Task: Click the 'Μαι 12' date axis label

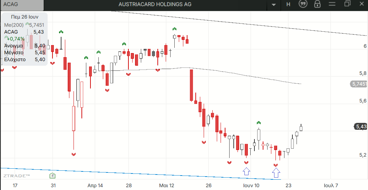Action: (167, 186)
